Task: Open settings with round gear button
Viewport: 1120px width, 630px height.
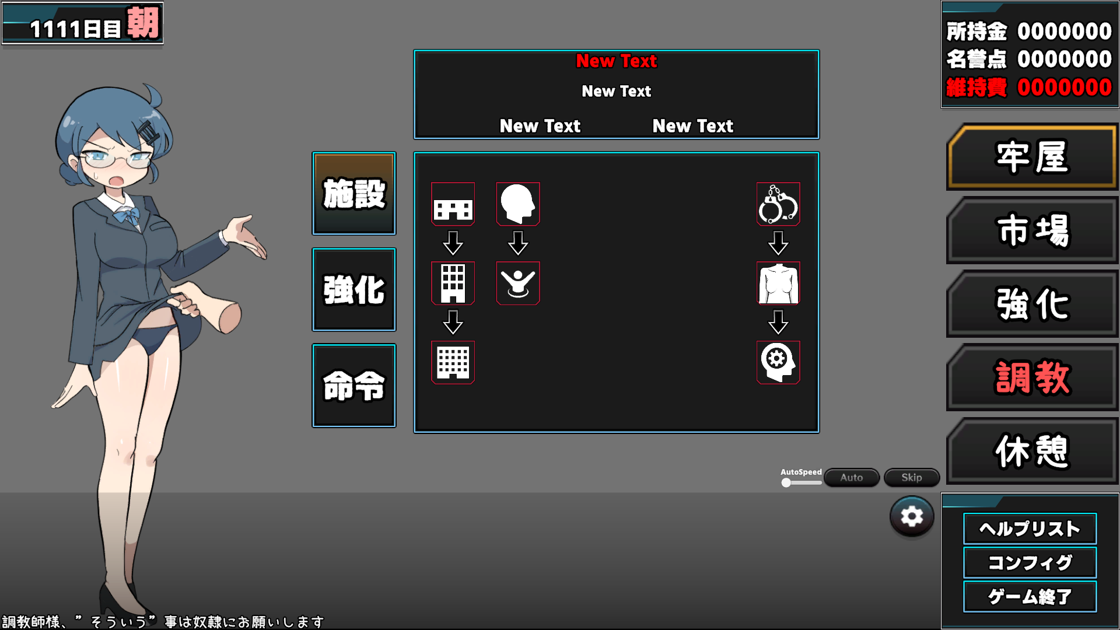Action: (911, 517)
